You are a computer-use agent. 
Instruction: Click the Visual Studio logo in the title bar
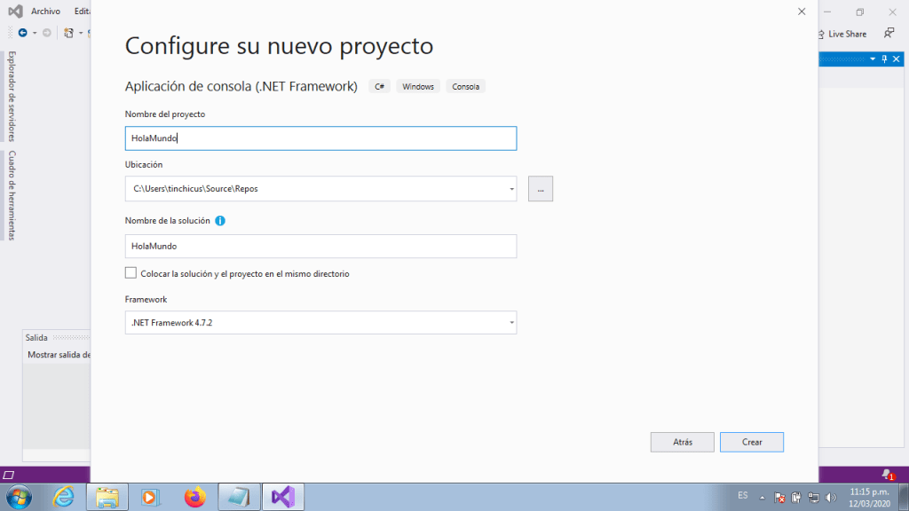15,12
